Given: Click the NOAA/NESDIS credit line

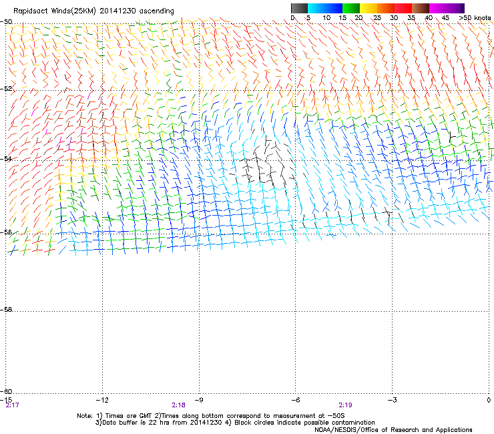Looking at the screenshot, I should click(x=393, y=430).
